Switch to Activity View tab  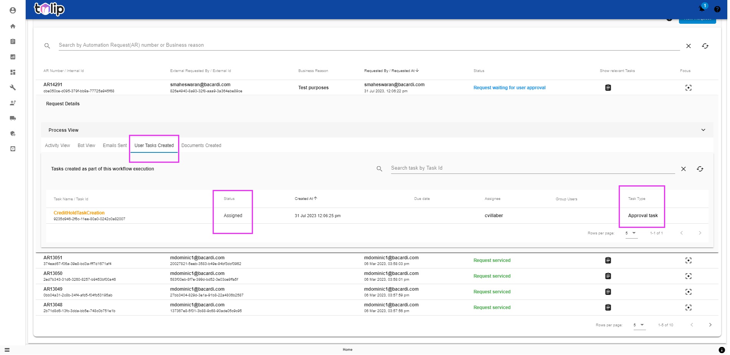coord(58,146)
